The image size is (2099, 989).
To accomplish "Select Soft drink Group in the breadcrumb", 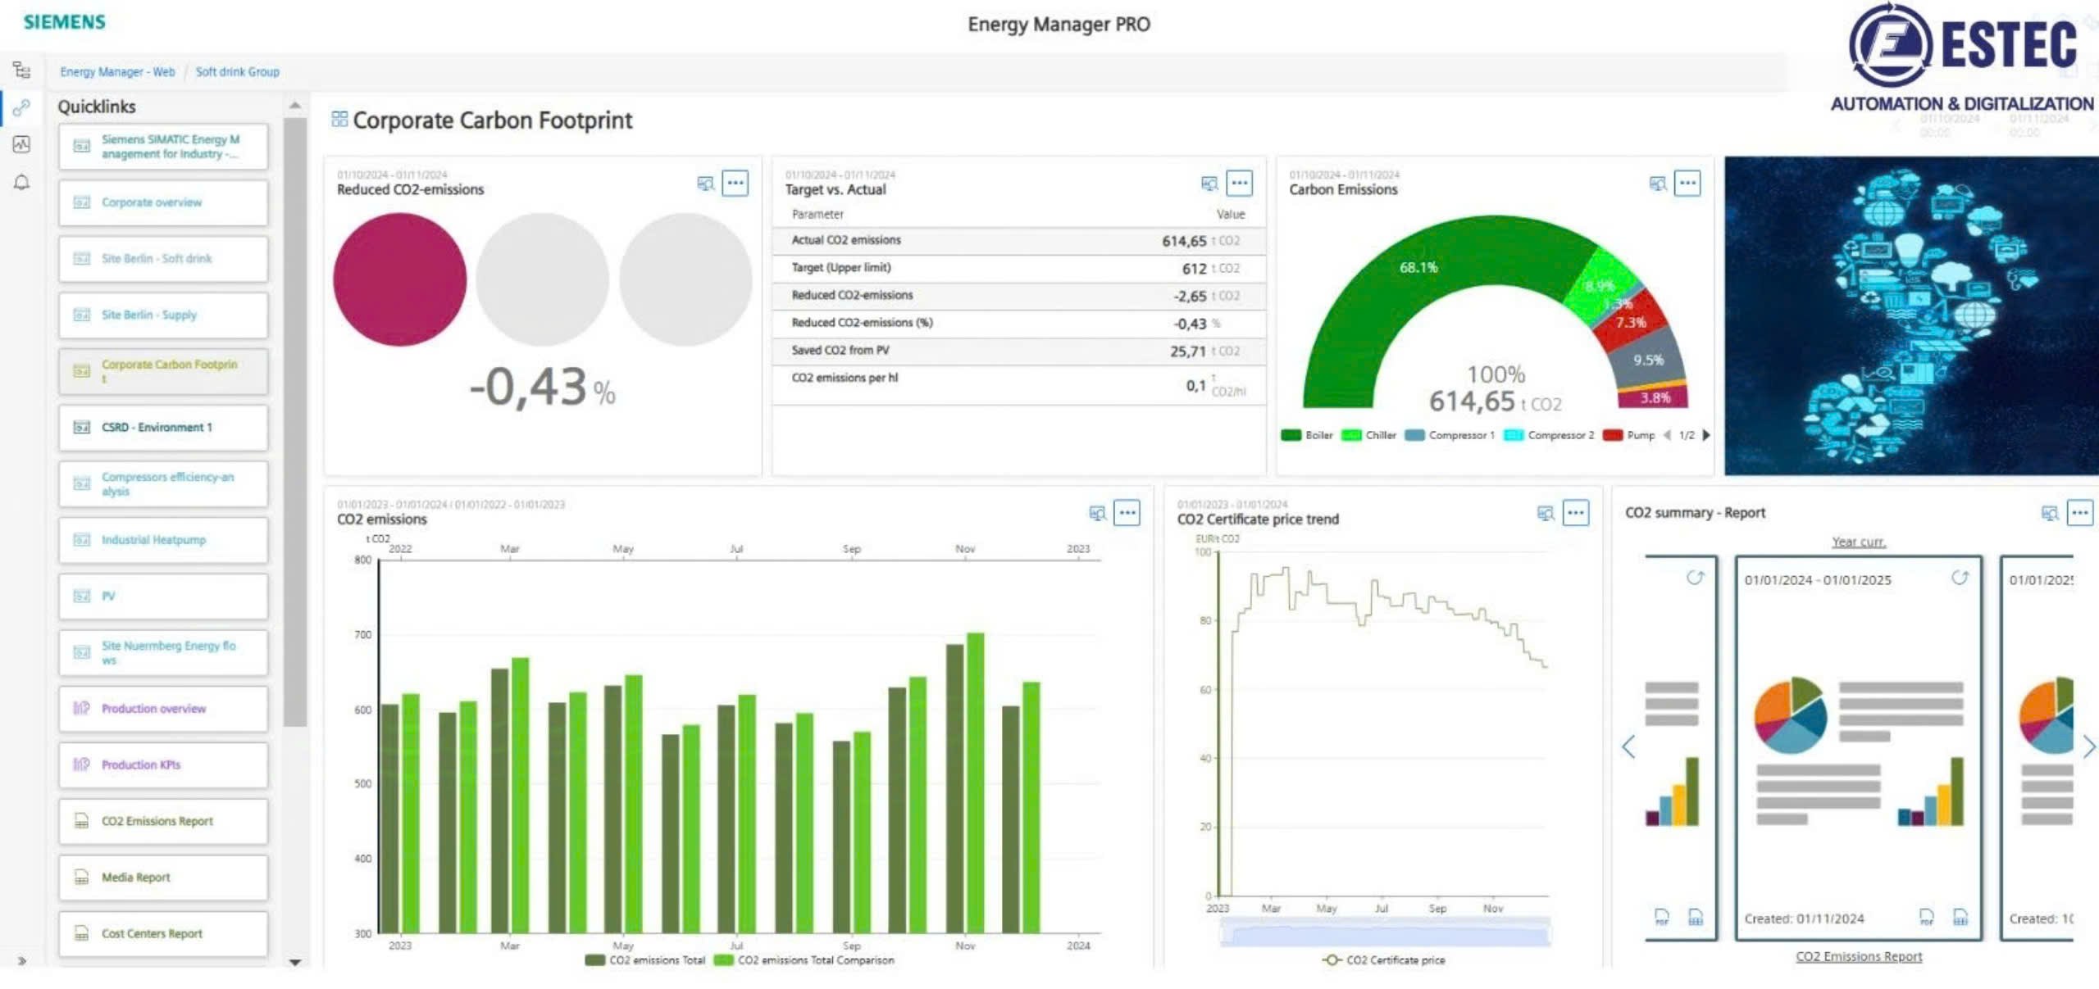I will (238, 72).
